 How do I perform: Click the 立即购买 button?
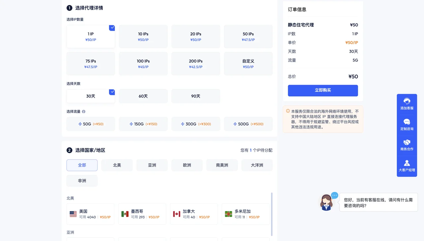tap(323, 90)
